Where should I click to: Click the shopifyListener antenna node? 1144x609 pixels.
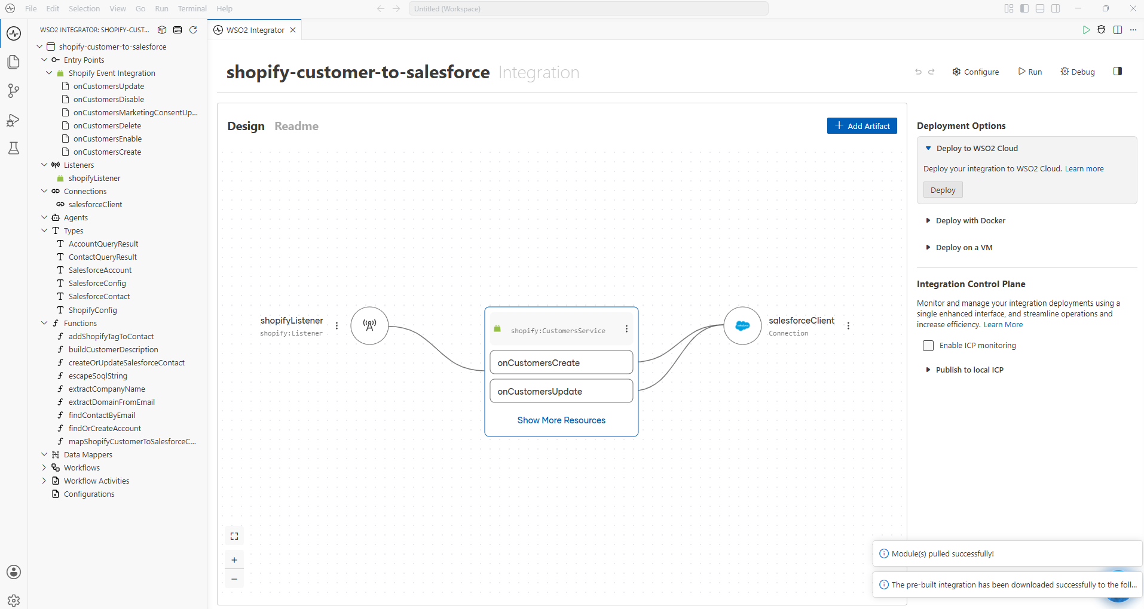point(369,325)
